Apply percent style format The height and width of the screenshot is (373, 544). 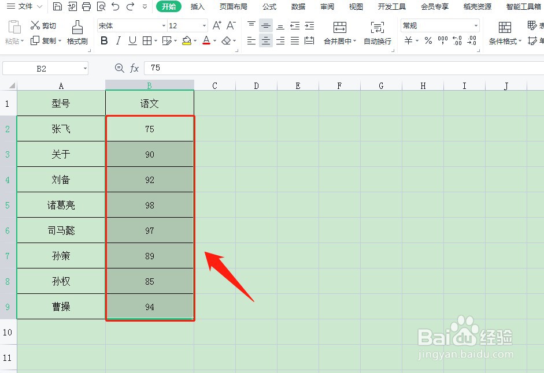(x=428, y=40)
